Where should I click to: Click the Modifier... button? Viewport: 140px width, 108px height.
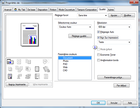(129, 15)
